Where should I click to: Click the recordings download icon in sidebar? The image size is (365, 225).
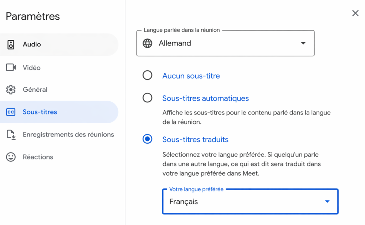11,135
